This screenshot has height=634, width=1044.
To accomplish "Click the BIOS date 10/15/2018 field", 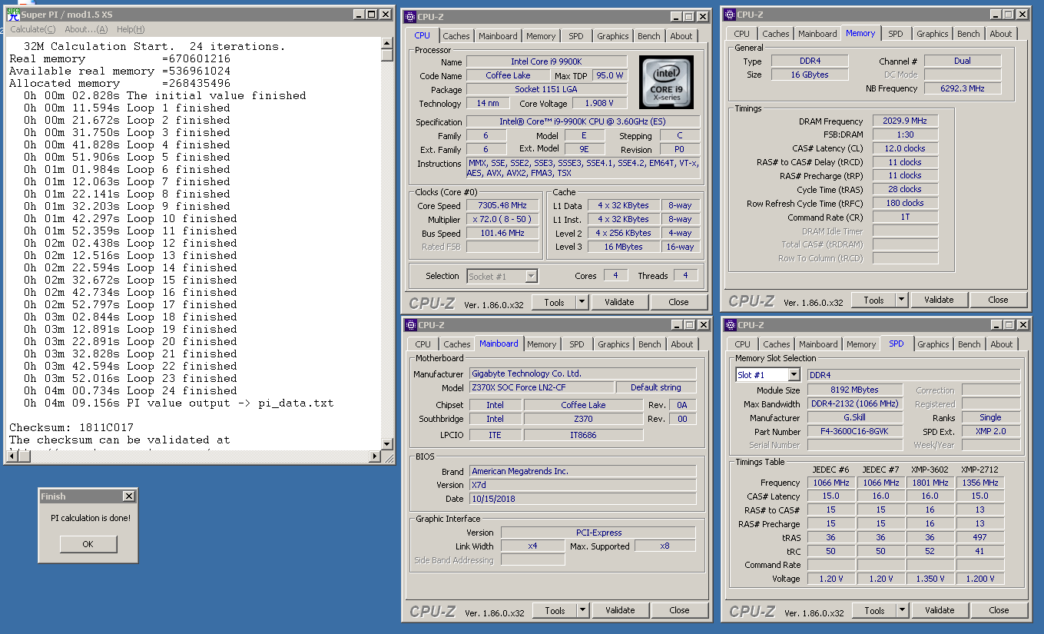I will [x=583, y=499].
